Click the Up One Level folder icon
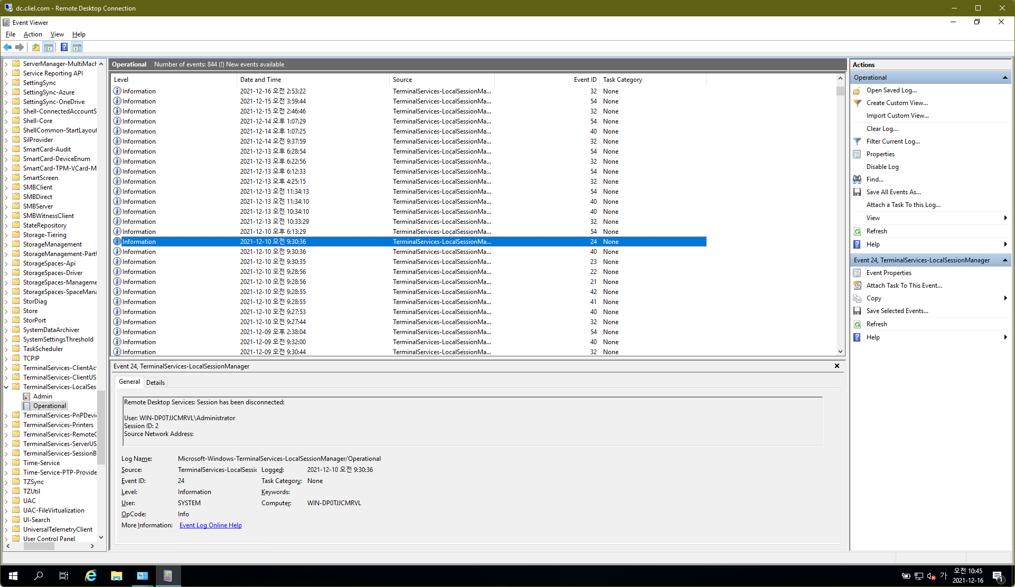 coord(35,48)
